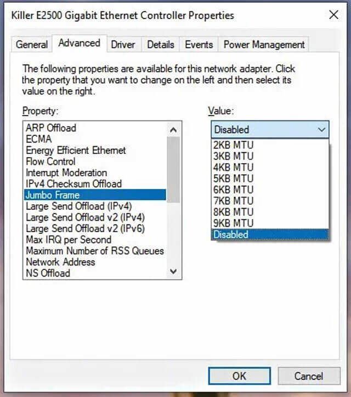
Task: Click the property list scrollbar thumb
Action: point(173,170)
